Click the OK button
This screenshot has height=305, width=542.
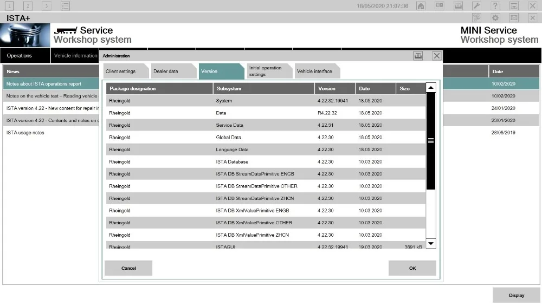click(x=412, y=268)
